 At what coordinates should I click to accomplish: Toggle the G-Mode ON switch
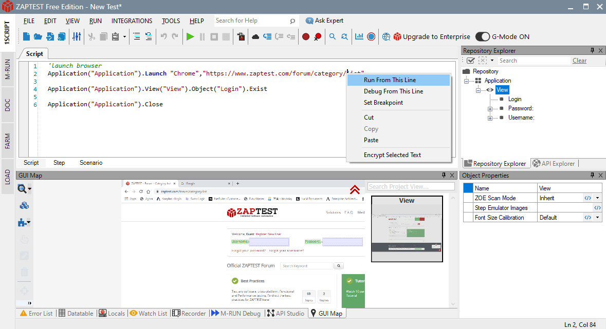click(482, 36)
